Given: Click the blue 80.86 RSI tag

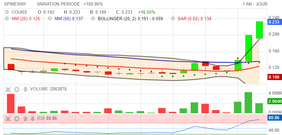Looking at the screenshot, I should click(274, 118).
